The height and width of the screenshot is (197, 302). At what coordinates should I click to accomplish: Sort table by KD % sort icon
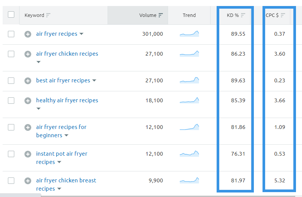[x=243, y=15]
